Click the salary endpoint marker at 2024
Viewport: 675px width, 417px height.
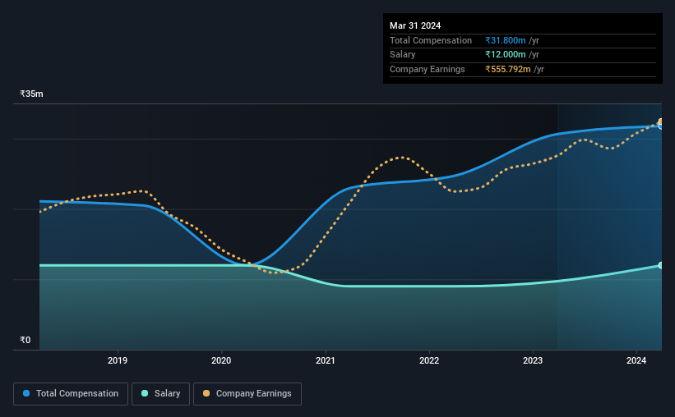pos(661,265)
